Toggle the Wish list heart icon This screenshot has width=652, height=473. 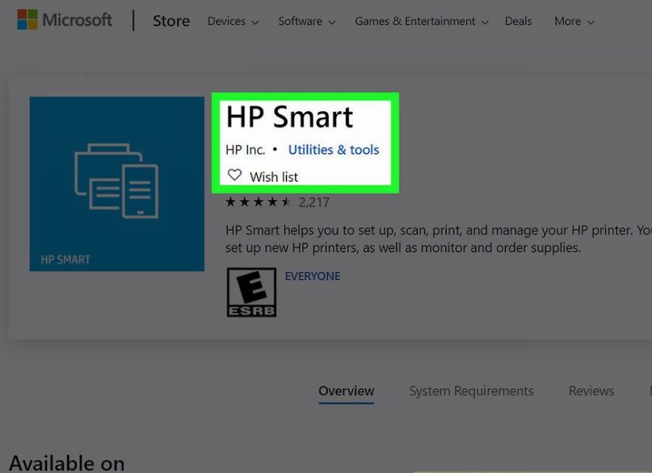click(234, 175)
